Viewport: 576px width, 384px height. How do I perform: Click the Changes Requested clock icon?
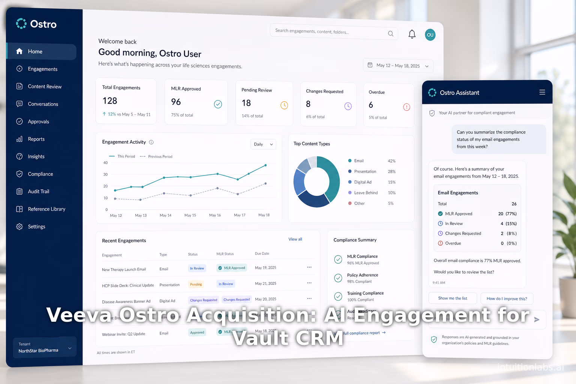point(348,106)
